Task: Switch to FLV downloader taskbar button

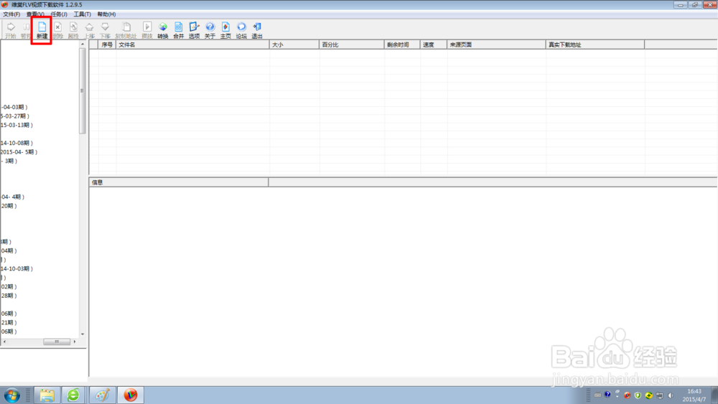Action: [x=131, y=395]
